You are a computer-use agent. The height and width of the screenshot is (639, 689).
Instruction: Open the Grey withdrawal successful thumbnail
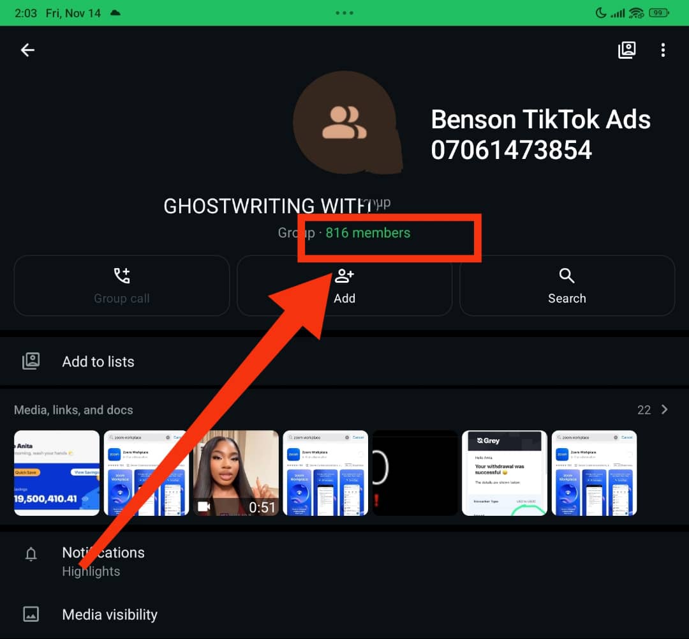tap(505, 473)
